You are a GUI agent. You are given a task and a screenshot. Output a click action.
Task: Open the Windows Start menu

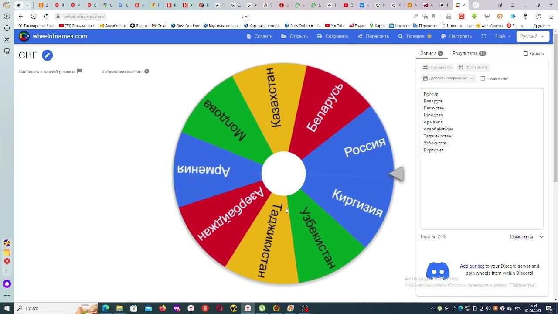pyautogui.click(x=7, y=308)
